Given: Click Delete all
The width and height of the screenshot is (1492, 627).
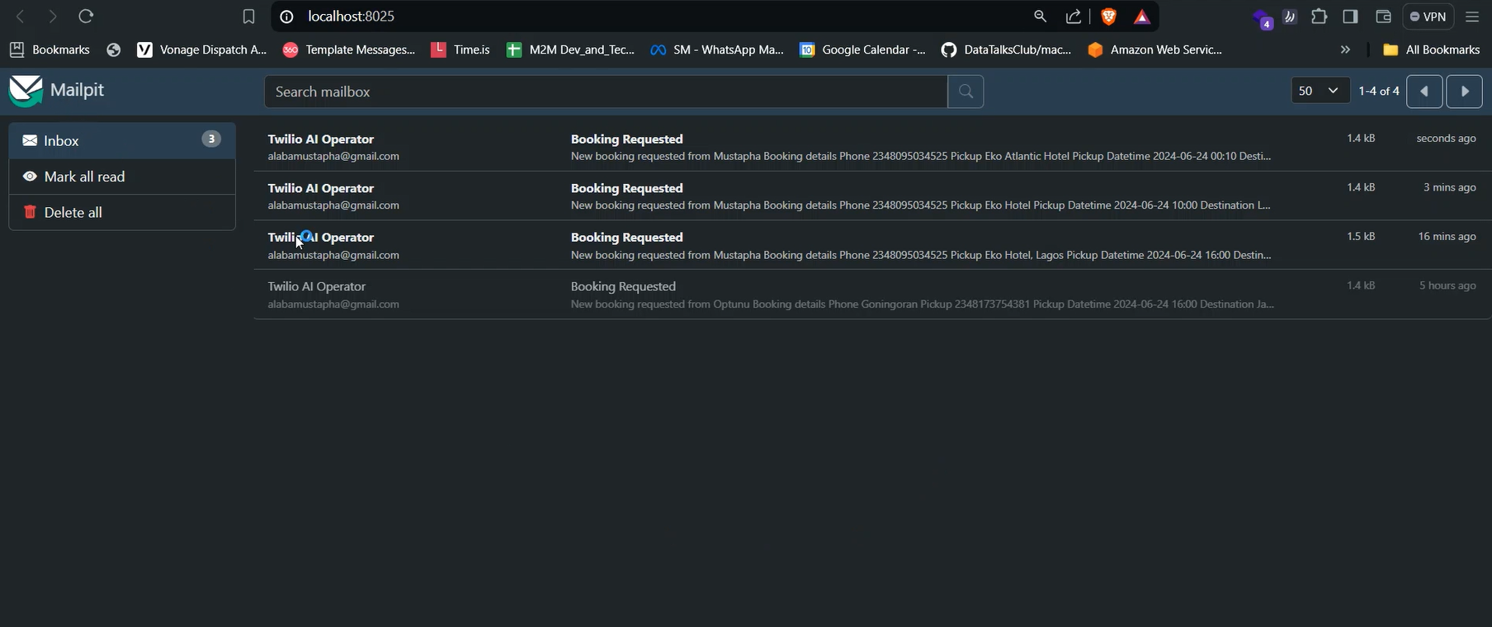Looking at the screenshot, I should click(x=122, y=212).
